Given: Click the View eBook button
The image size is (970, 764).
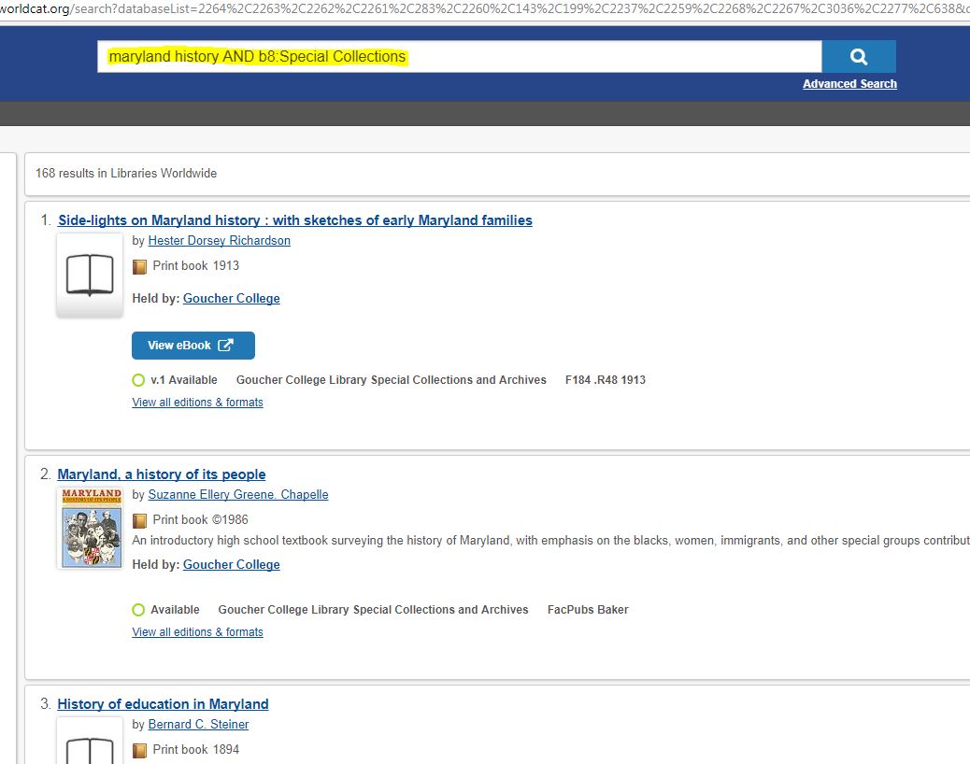Looking at the screenshot, I should pos(193,346).
